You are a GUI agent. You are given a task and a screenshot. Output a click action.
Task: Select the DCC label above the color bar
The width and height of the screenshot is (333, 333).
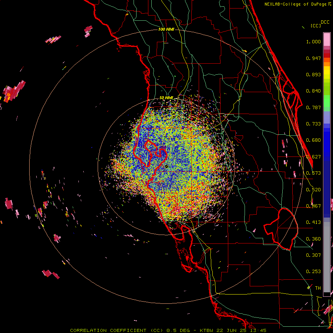pos(325,22)
